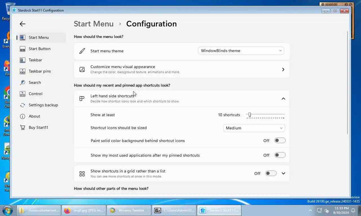Show hidden tray icons chevron
Viewport: 361px width, 216px height.
(311, 210)
